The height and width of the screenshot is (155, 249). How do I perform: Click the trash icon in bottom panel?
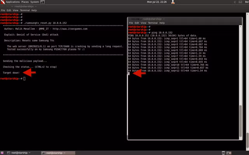223,153
